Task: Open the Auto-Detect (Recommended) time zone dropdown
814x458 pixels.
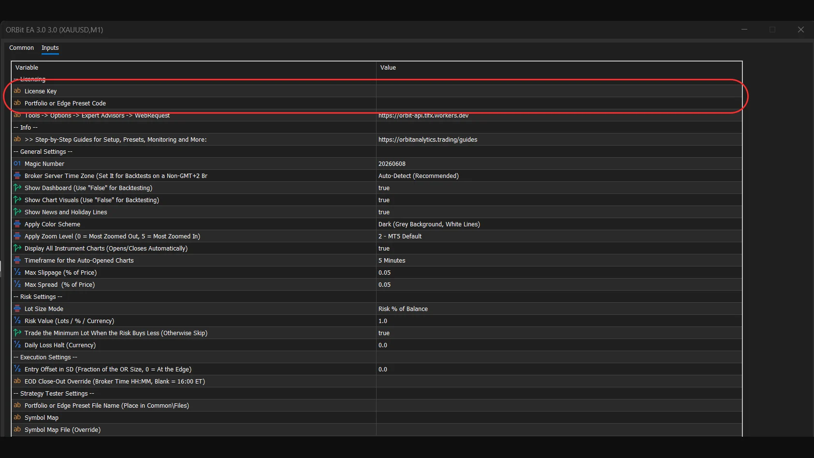Action: coord(559,176)
